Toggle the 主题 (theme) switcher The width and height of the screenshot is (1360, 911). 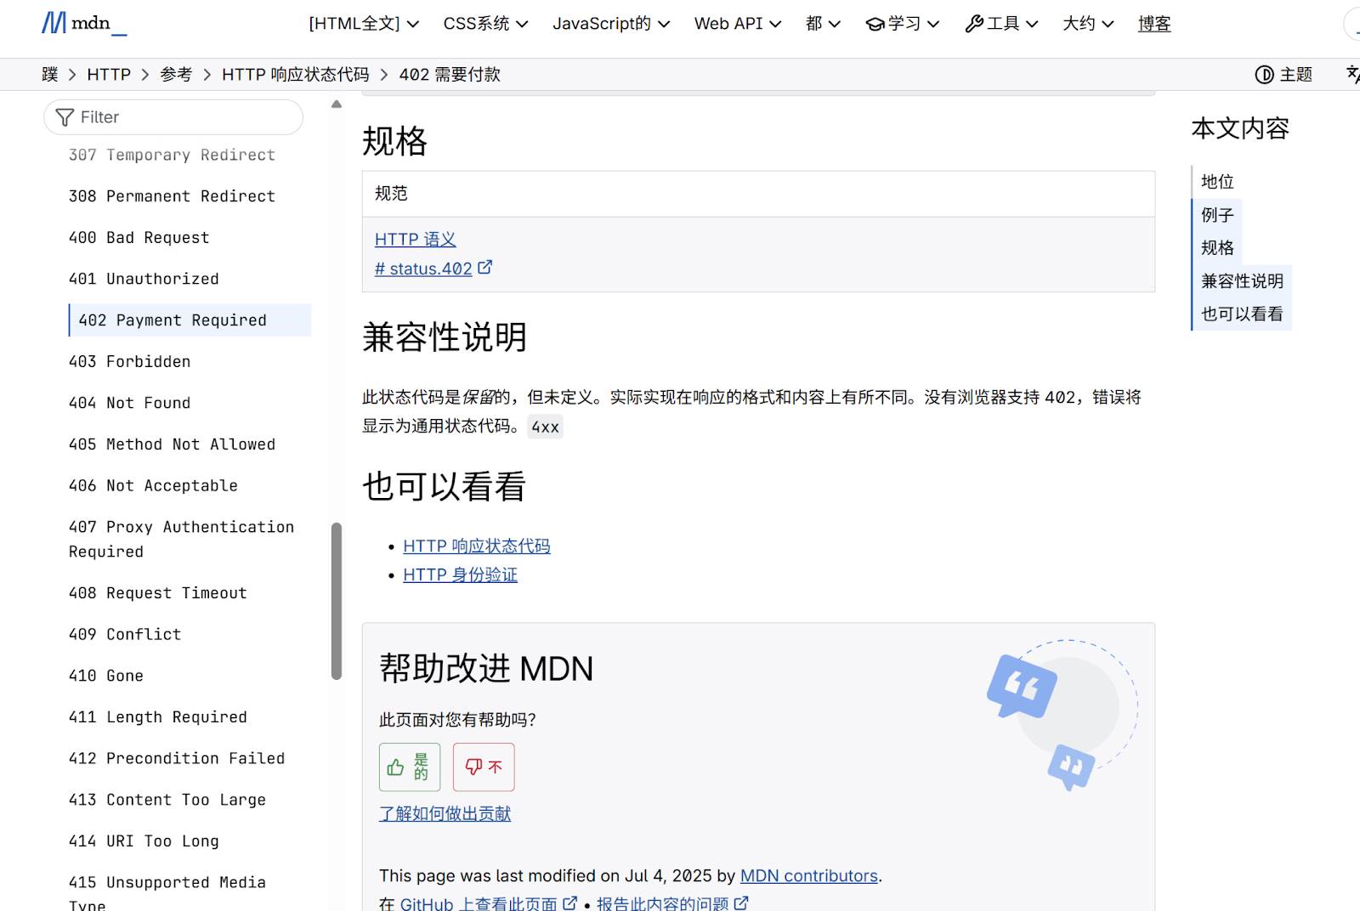1283,74
